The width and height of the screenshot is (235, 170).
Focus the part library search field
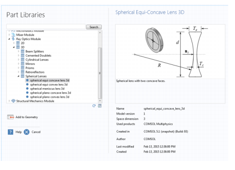tap(46, 27)
